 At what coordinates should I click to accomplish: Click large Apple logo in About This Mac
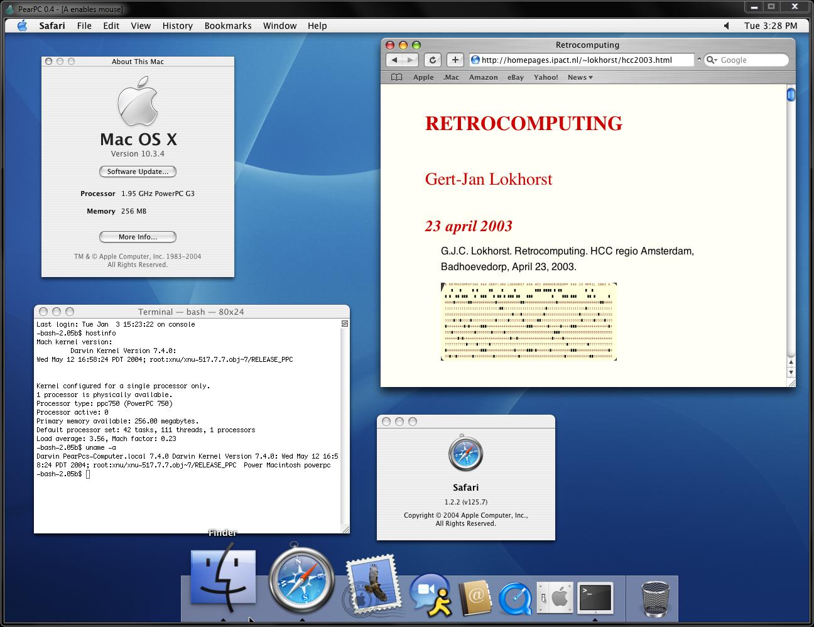[x=138, y=101]
